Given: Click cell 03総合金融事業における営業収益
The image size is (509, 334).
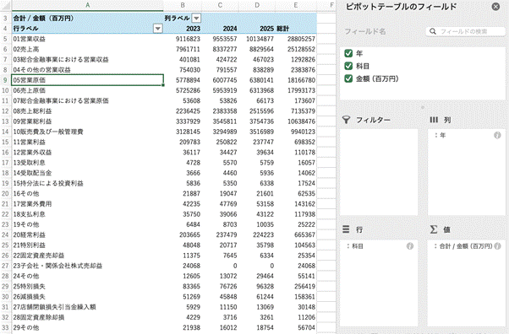Looking at the screenshot, I should pos(88,60).
